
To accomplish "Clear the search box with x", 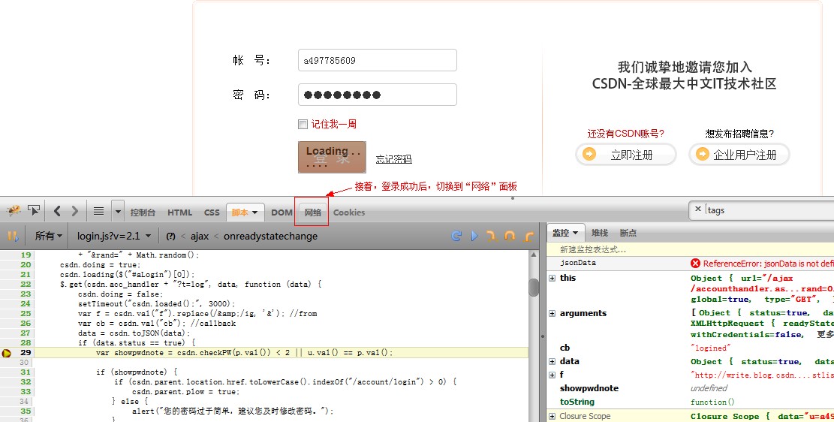I will coord(698,209).
